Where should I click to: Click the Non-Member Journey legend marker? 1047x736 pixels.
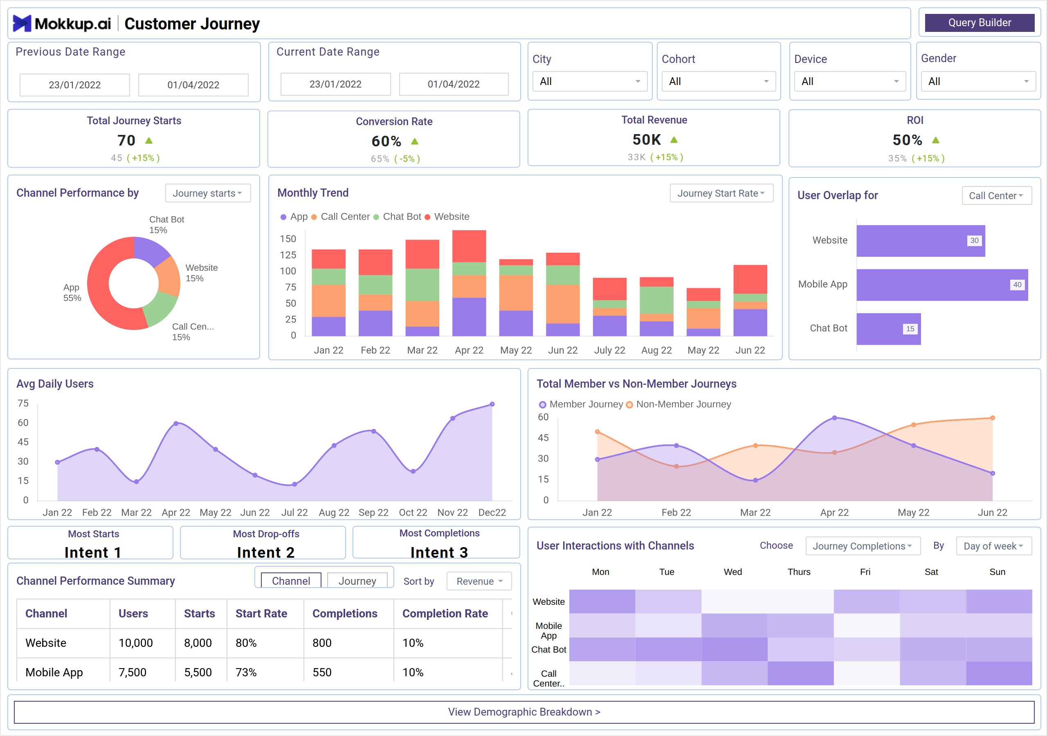point(629,404)
